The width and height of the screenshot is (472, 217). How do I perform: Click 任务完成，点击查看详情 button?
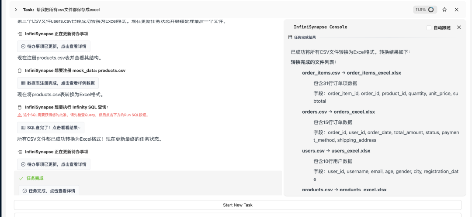point(49,190)
